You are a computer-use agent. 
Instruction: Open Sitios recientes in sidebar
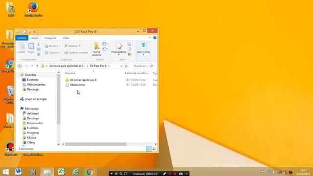(36, 85)
